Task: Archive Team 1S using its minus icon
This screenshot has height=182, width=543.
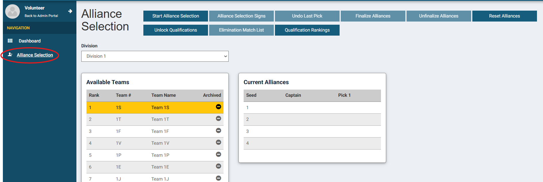Action: [218, 107]
